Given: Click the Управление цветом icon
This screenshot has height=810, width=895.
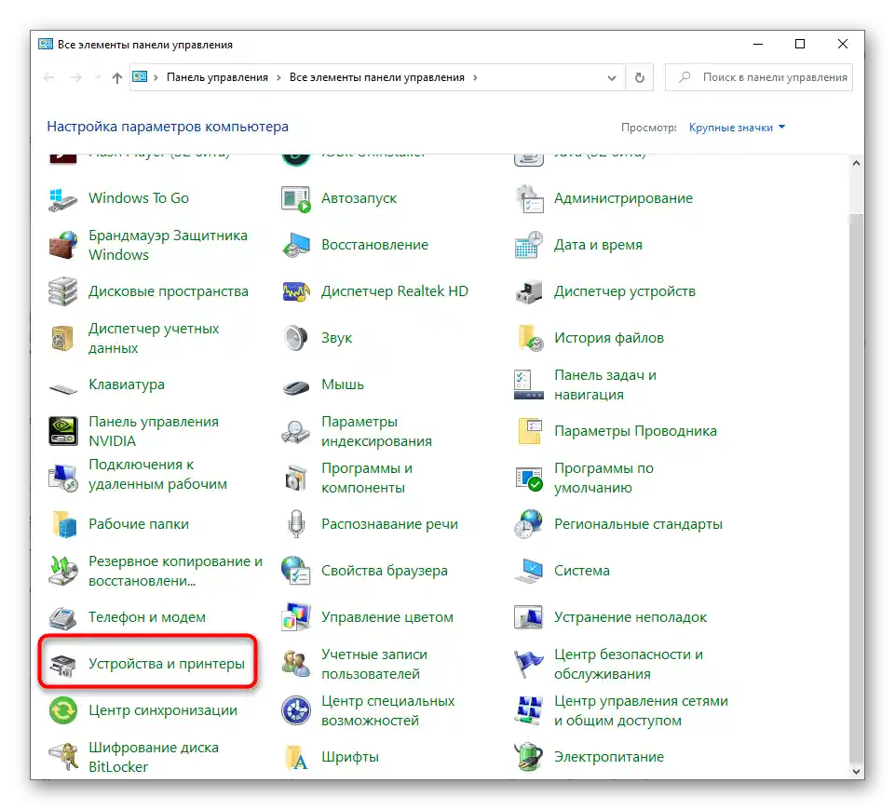Looking at the screenshot, I should [x=295, y=617].
